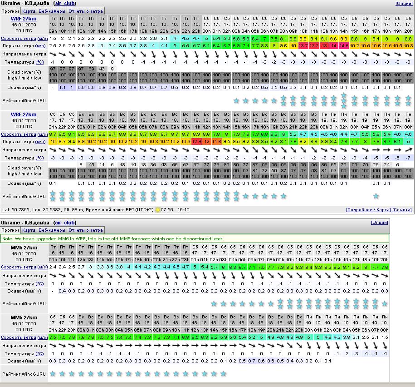Click the last wind arrow in the bottom MM5 table
Image resolution: width=415 pixels, height=387 pixels.
(385, 346)
